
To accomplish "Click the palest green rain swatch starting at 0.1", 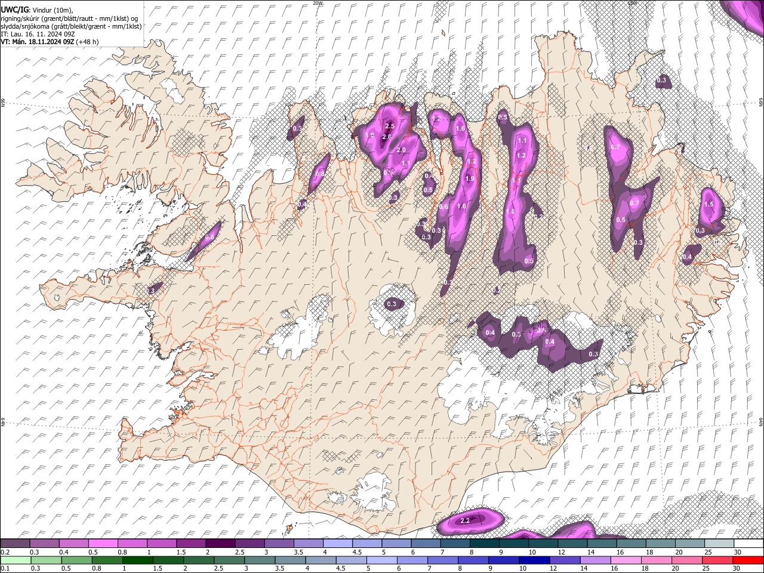I will [16, 560].
